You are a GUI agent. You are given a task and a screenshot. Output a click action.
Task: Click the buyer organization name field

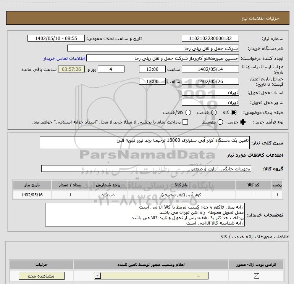(x=153, y=48)
